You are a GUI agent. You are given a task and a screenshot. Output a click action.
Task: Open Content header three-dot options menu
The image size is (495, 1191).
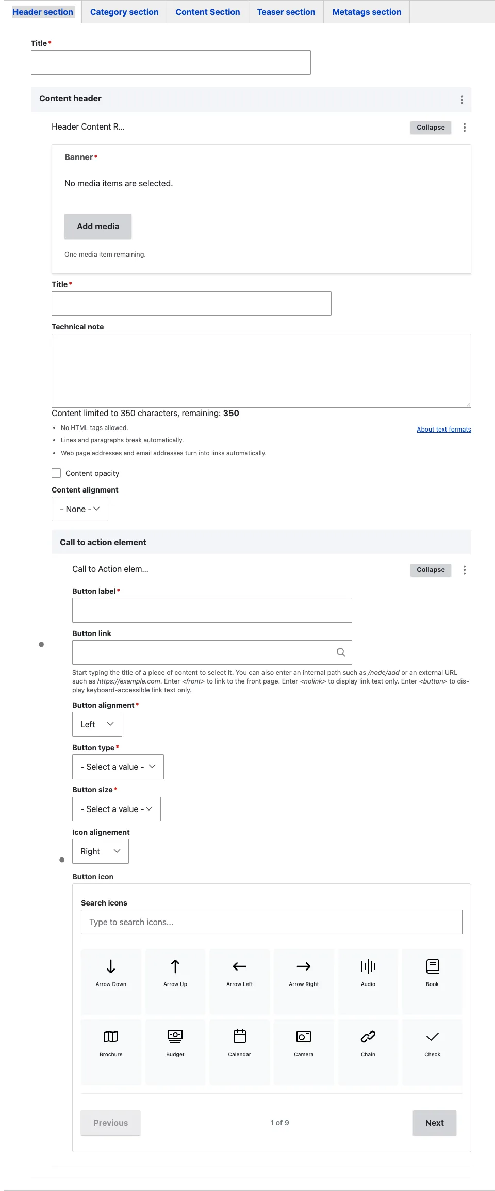(x=462, y=100)
